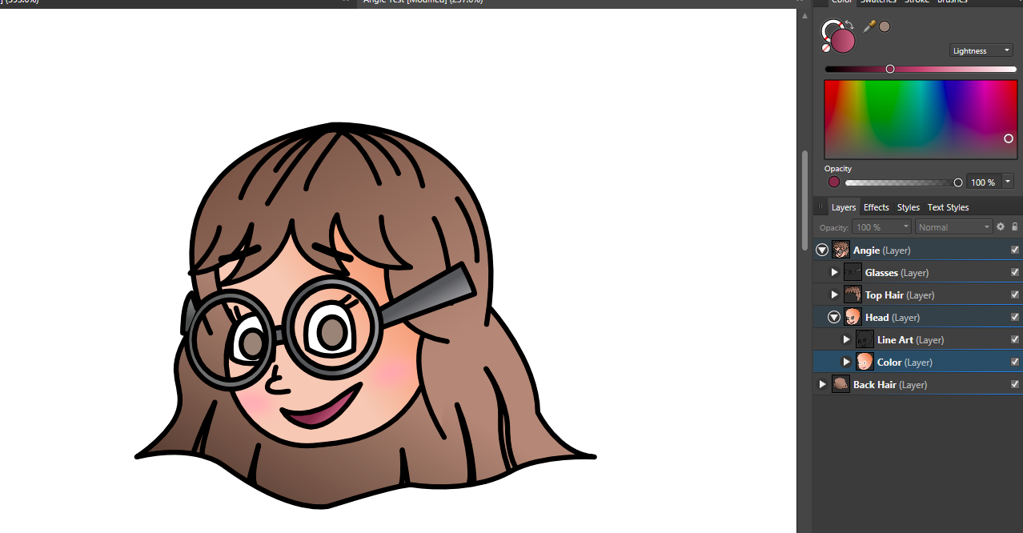Select the "Color" layer name
The image size is (1023, 533).
889,363
